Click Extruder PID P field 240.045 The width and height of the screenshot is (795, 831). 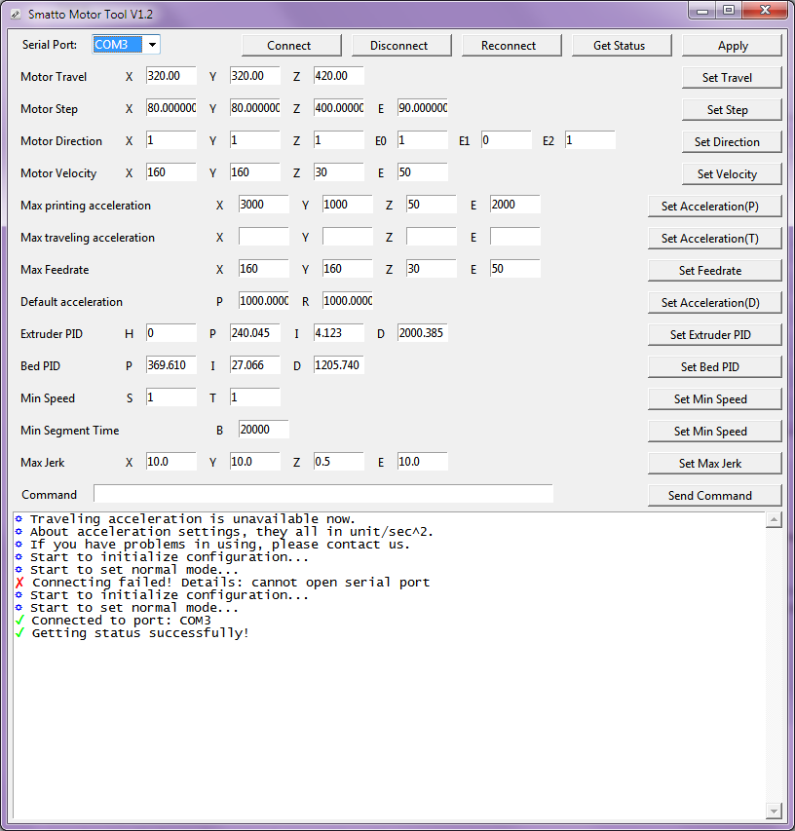(x=255, y=333)
